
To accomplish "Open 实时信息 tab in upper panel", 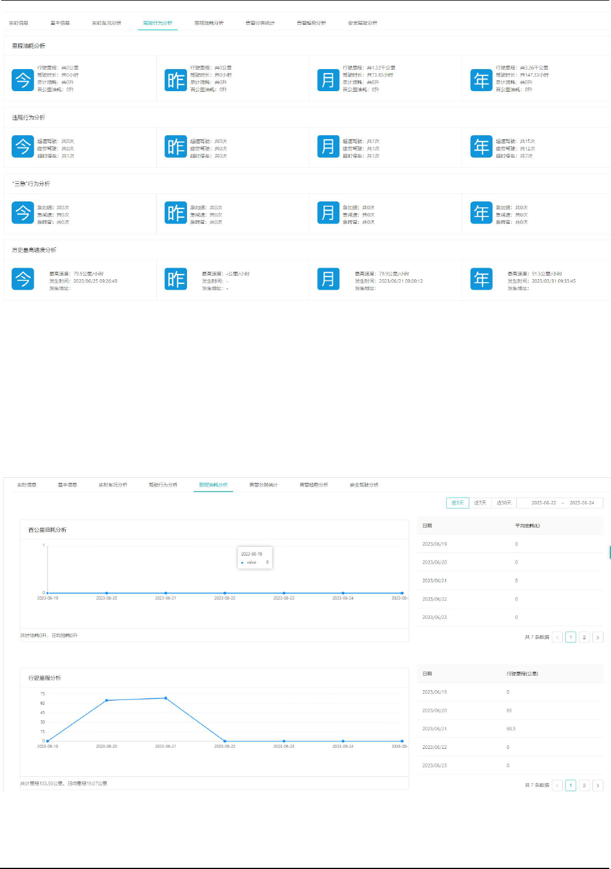I will click(19, 23).
